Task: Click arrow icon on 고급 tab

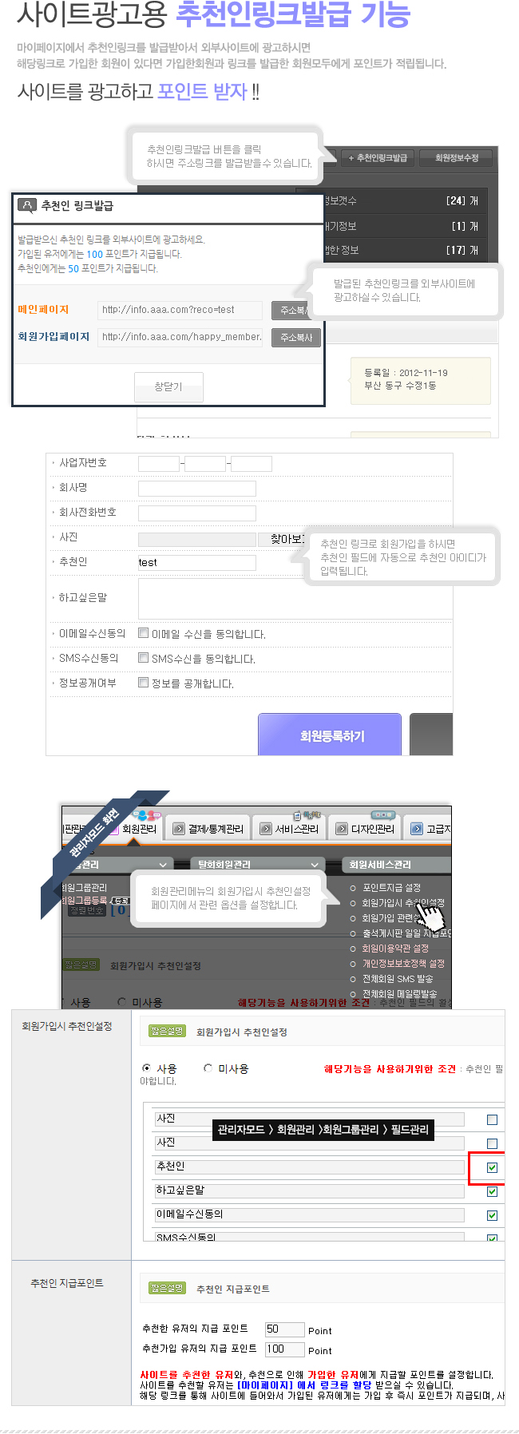Action: (417, 829)
